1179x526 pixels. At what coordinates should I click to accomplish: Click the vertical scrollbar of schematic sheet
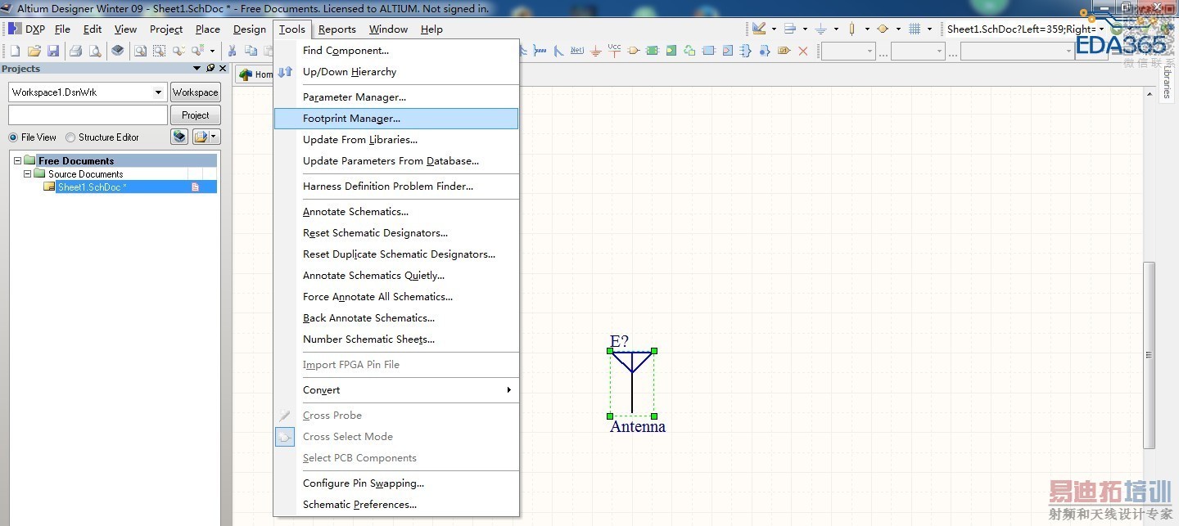click(1149, 354)
